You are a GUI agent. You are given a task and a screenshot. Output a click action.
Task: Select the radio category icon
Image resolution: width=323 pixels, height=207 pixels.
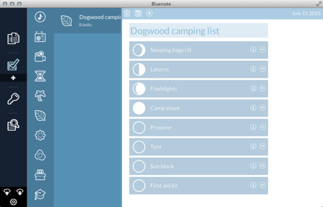pyautogui.click(x=40, y=37)
